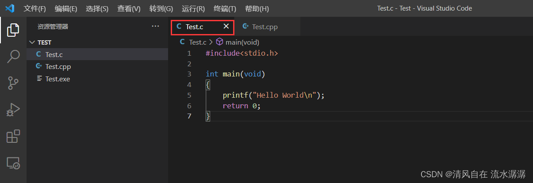533x183 pixels.
Task: Open the Source Control view
Action: (13, 83)
